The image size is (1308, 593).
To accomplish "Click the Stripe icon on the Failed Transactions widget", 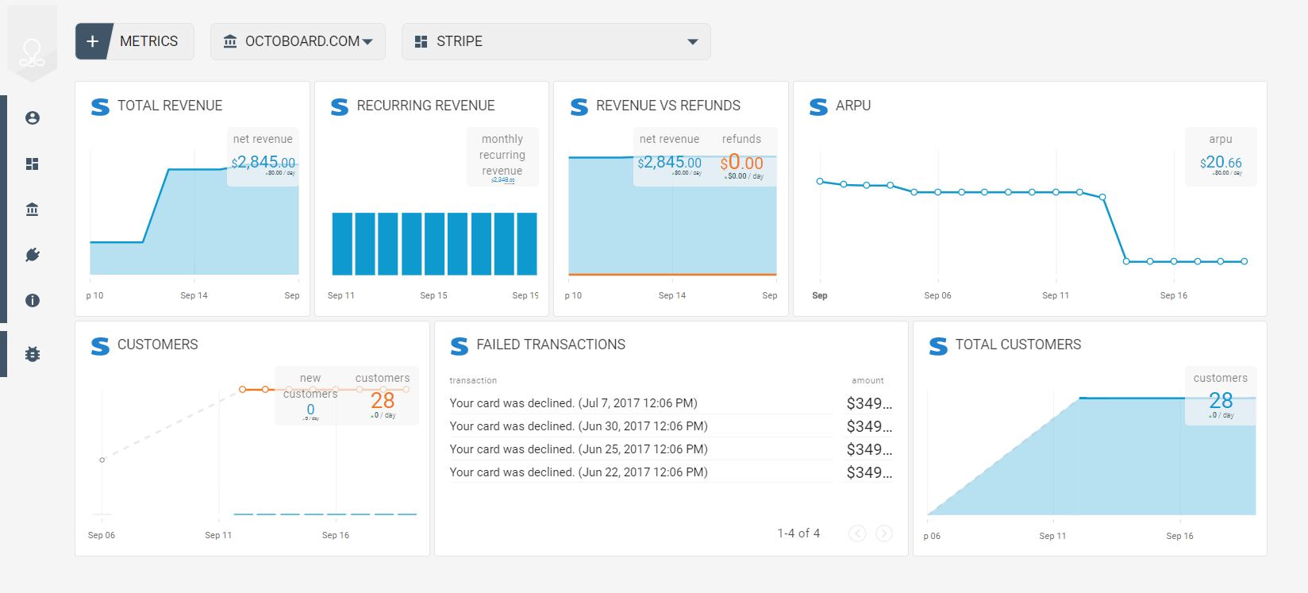I will (460, 345).
